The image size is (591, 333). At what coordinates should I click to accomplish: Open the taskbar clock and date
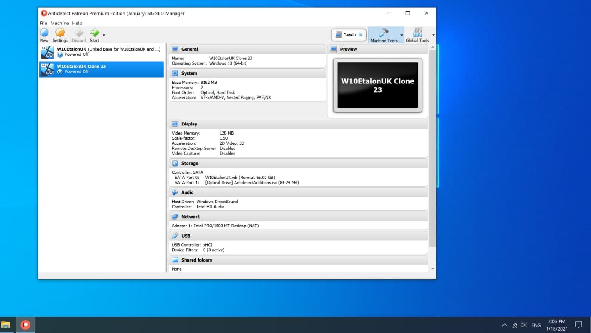[556, 325]
